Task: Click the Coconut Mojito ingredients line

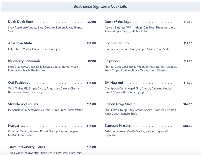Action: click(137, 49)
